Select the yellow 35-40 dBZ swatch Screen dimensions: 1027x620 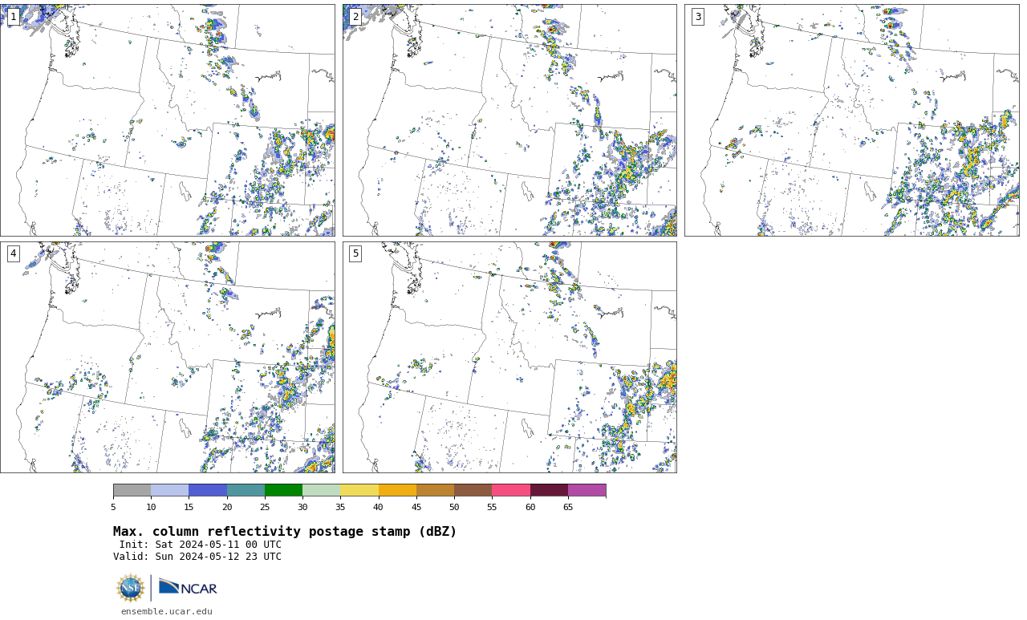coord(359,490)
